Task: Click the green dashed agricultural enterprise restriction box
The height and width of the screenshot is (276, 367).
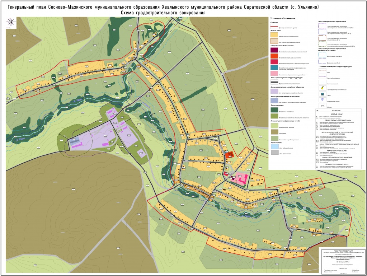Action: click(x=322, y=44)
